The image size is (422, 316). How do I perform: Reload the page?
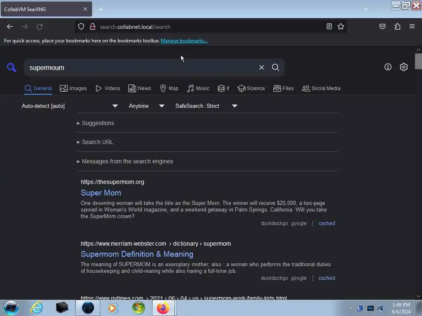tap(40, 27)
